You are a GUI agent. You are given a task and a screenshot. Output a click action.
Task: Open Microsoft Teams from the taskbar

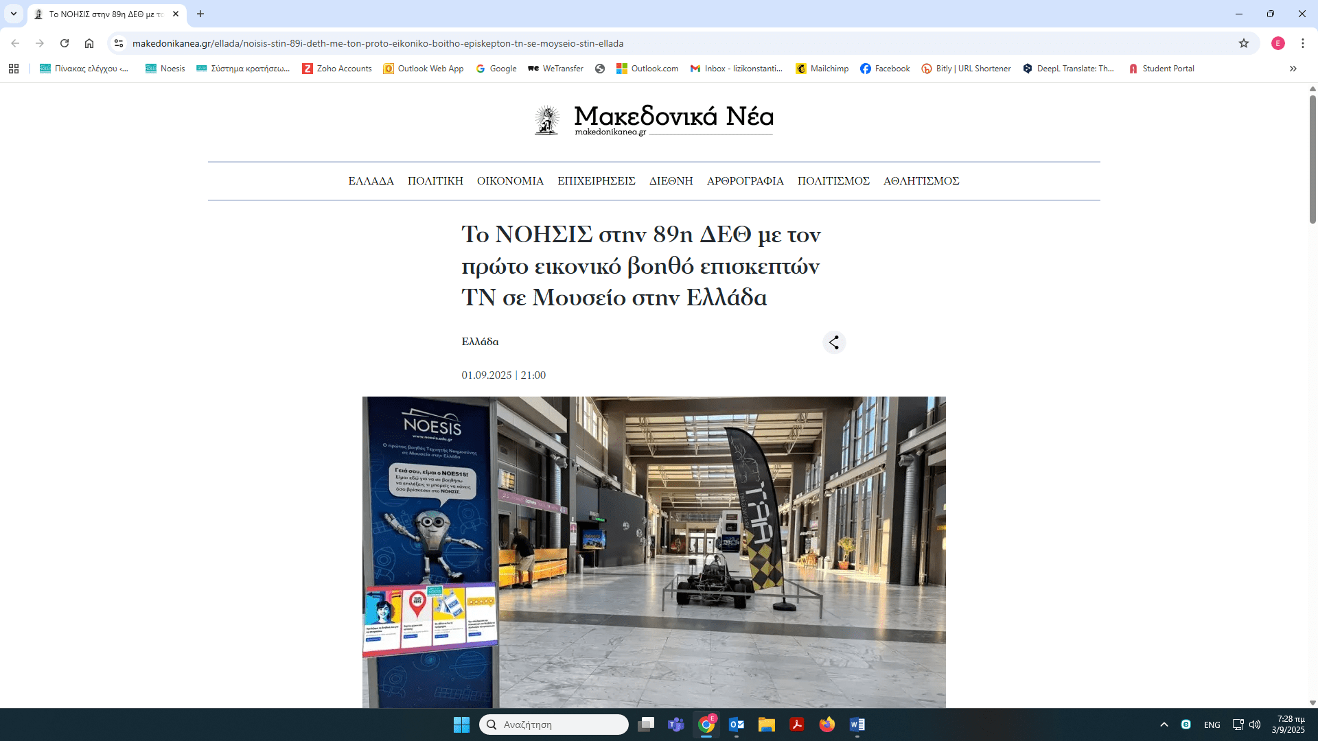(676, 725)
